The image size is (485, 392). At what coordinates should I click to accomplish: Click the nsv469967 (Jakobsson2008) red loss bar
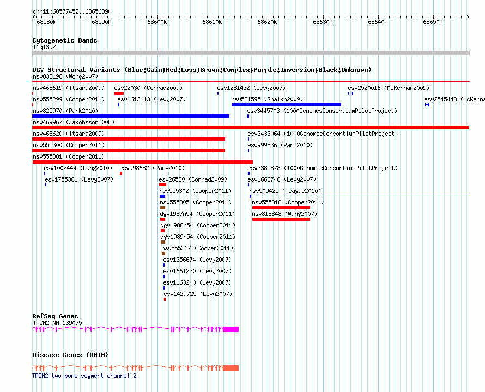click(x=251, y=128)
